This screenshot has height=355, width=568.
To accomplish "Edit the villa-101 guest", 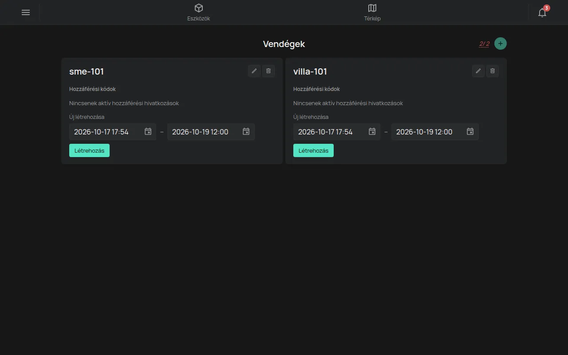I will [478, 71].
